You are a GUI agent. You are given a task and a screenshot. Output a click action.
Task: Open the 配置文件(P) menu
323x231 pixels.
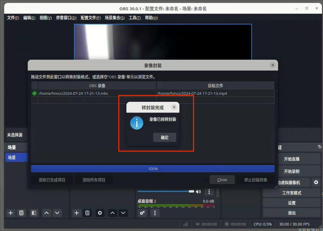[x=91, y=18]
